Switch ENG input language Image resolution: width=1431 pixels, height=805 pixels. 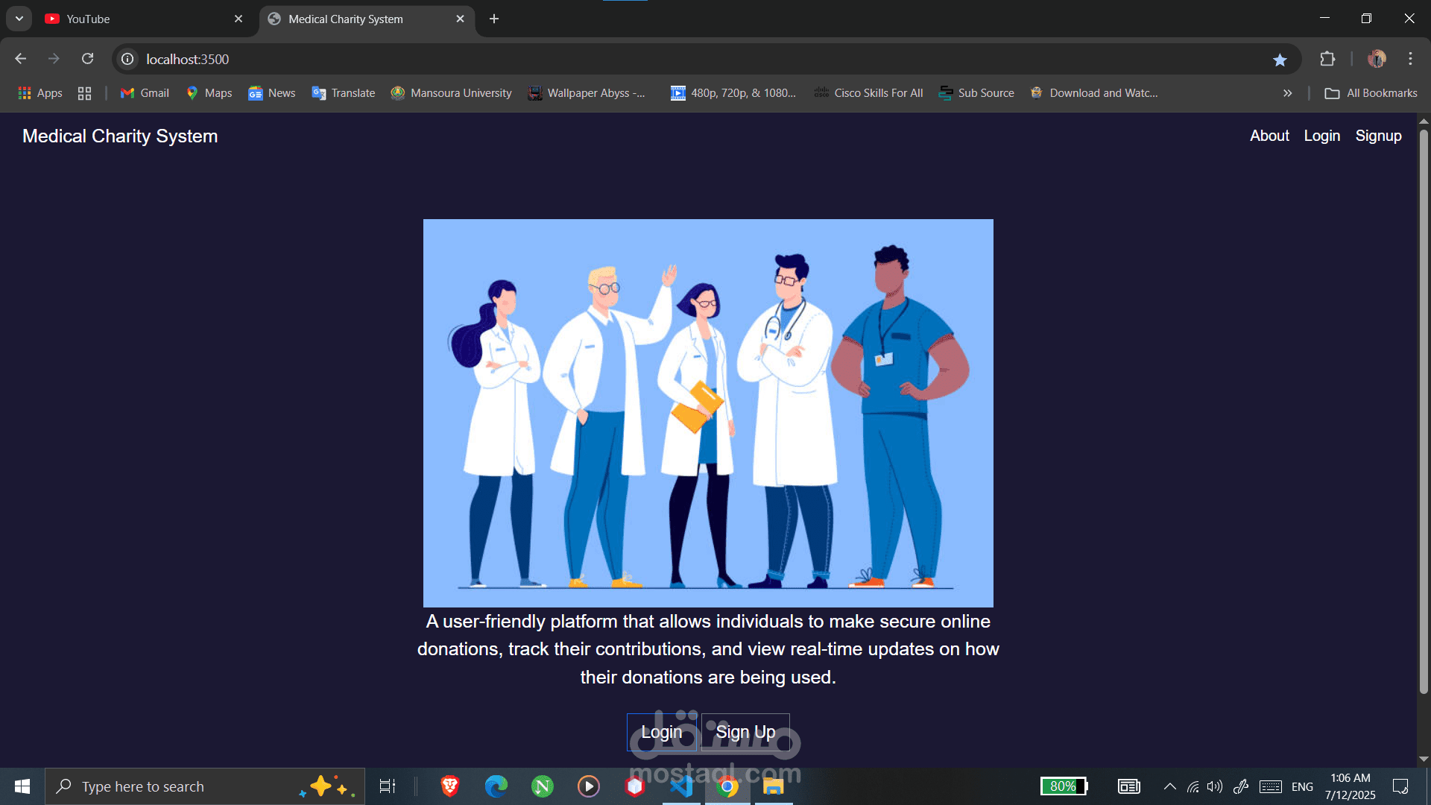click(x=1302, y=786)
